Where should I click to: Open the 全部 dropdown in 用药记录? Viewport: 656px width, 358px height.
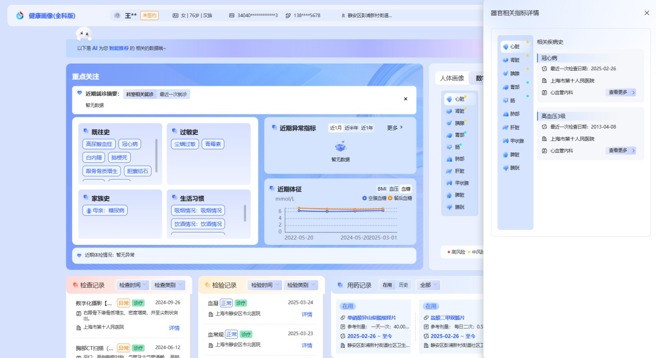[429, 285]
